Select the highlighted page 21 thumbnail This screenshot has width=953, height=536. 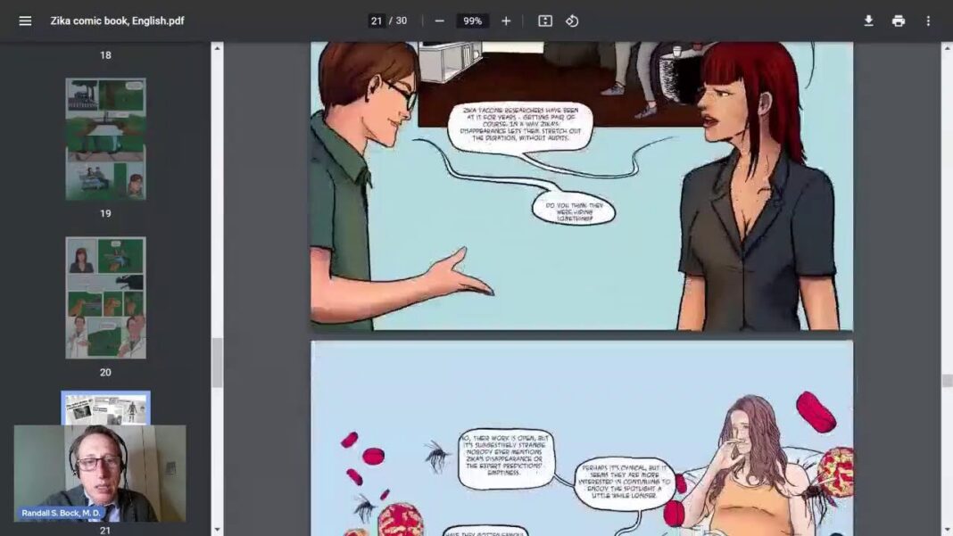point(106,408)
